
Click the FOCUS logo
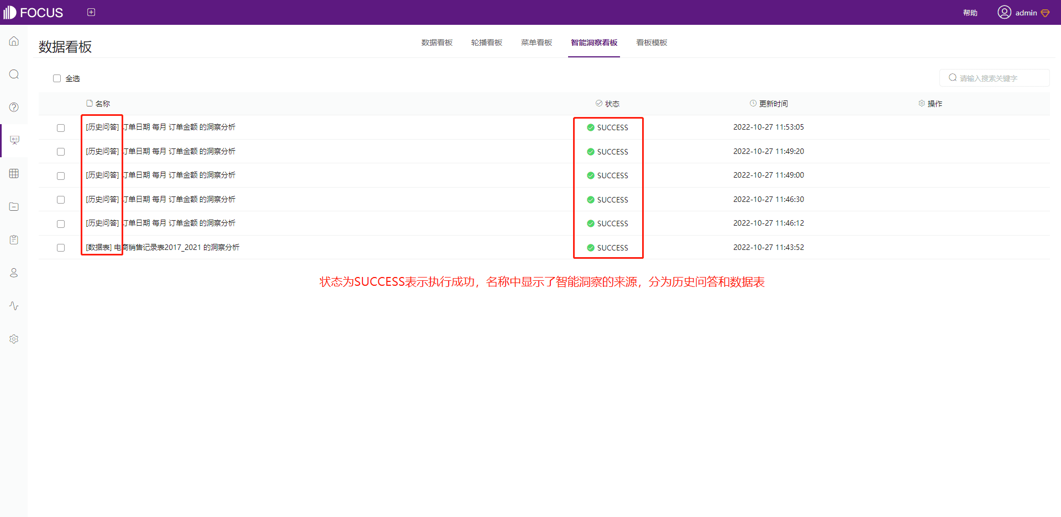point(33,12)
